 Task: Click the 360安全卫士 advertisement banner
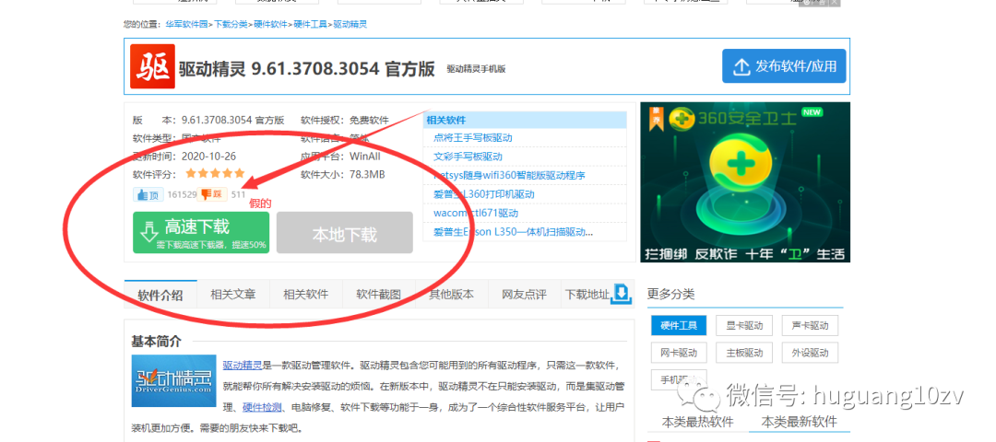click(745, 182)
